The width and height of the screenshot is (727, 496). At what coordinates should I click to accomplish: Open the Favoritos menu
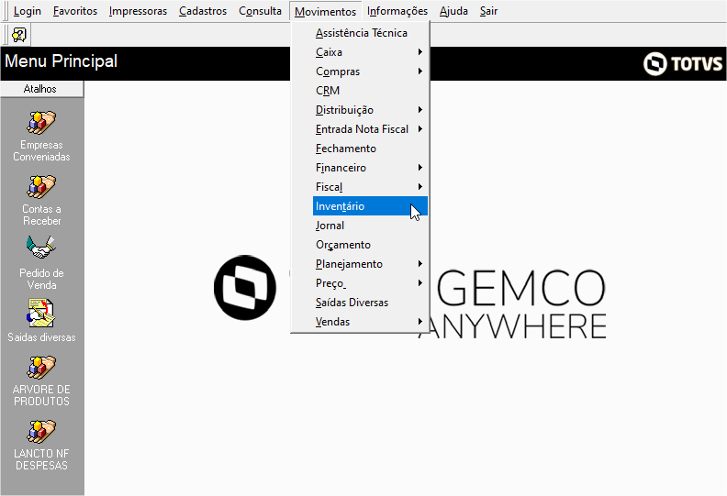coord(75,11)
